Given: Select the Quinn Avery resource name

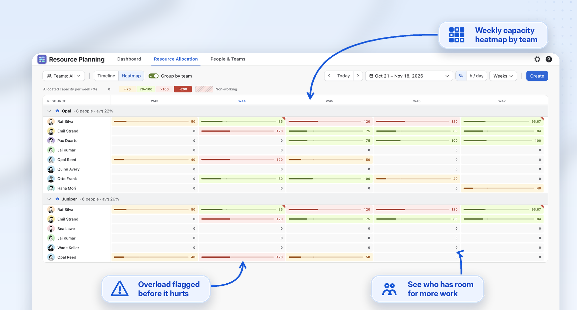Looking at the screenshot, I should [x=68, y=169].
